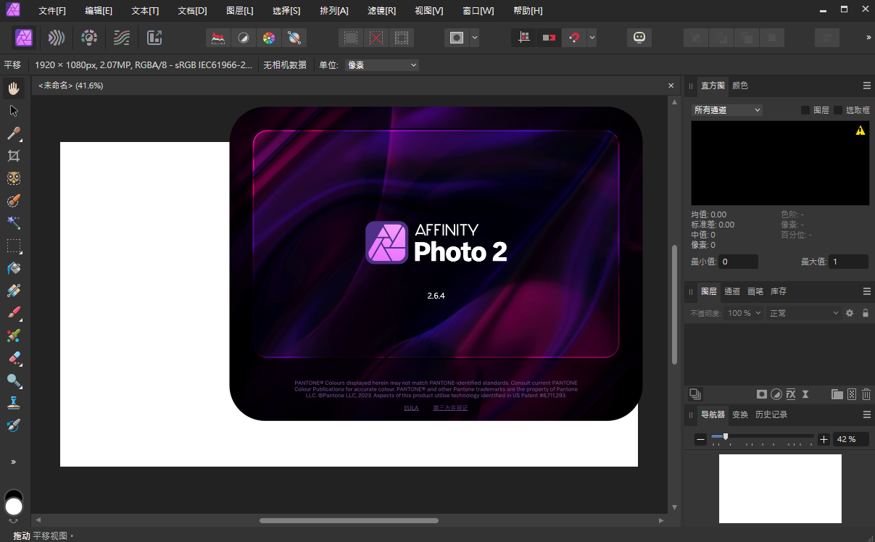Select the Undo Brush tool
Screen dimensions: 875x542
click(x=14, y=425)
